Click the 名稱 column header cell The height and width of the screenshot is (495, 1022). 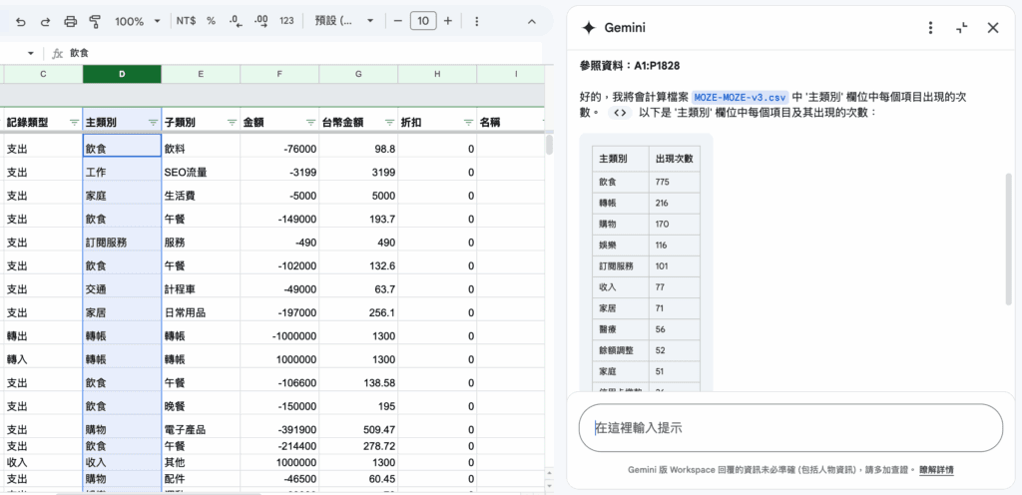(x=510, y=122)
